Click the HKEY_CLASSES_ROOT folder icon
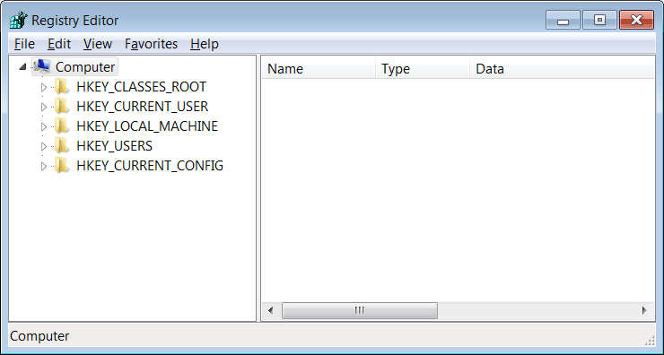Viewport: 664px width, 355px height. (x=62, y=87)
